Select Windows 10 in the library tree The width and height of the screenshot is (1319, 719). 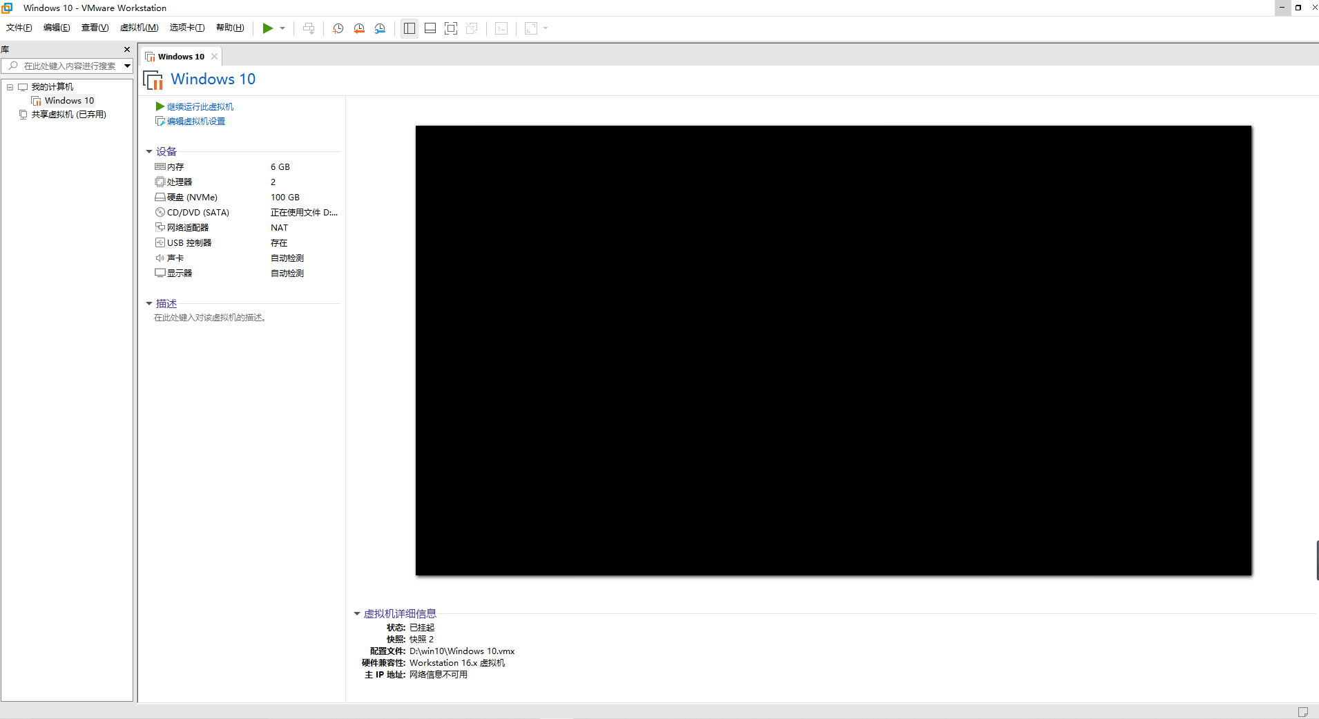69,101
